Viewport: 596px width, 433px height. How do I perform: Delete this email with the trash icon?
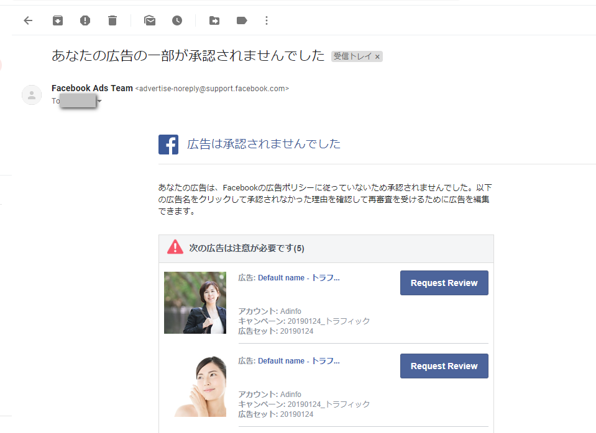pos(112,20)
